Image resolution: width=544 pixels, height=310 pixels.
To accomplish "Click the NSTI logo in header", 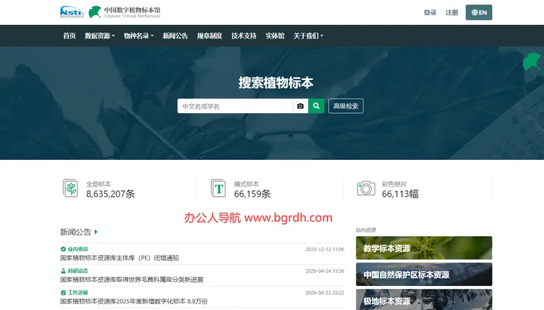I will tap(72, 12).
